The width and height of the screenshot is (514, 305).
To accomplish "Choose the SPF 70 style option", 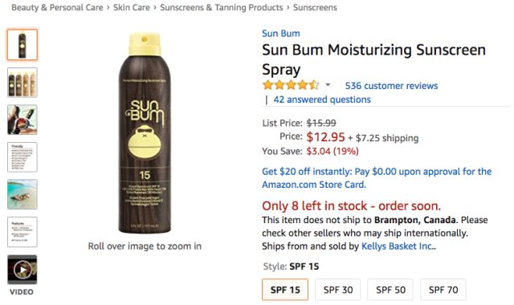I will [443, 290].
